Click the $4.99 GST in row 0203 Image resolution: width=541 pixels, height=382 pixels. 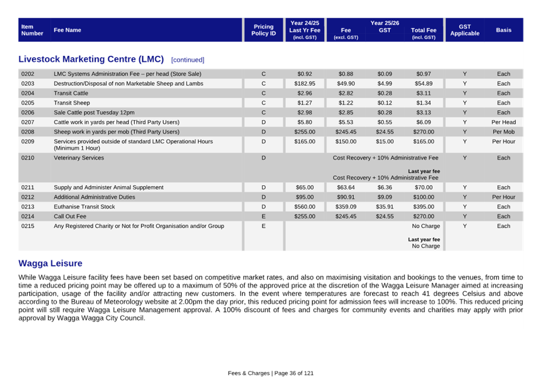click(x=385, y=83)
